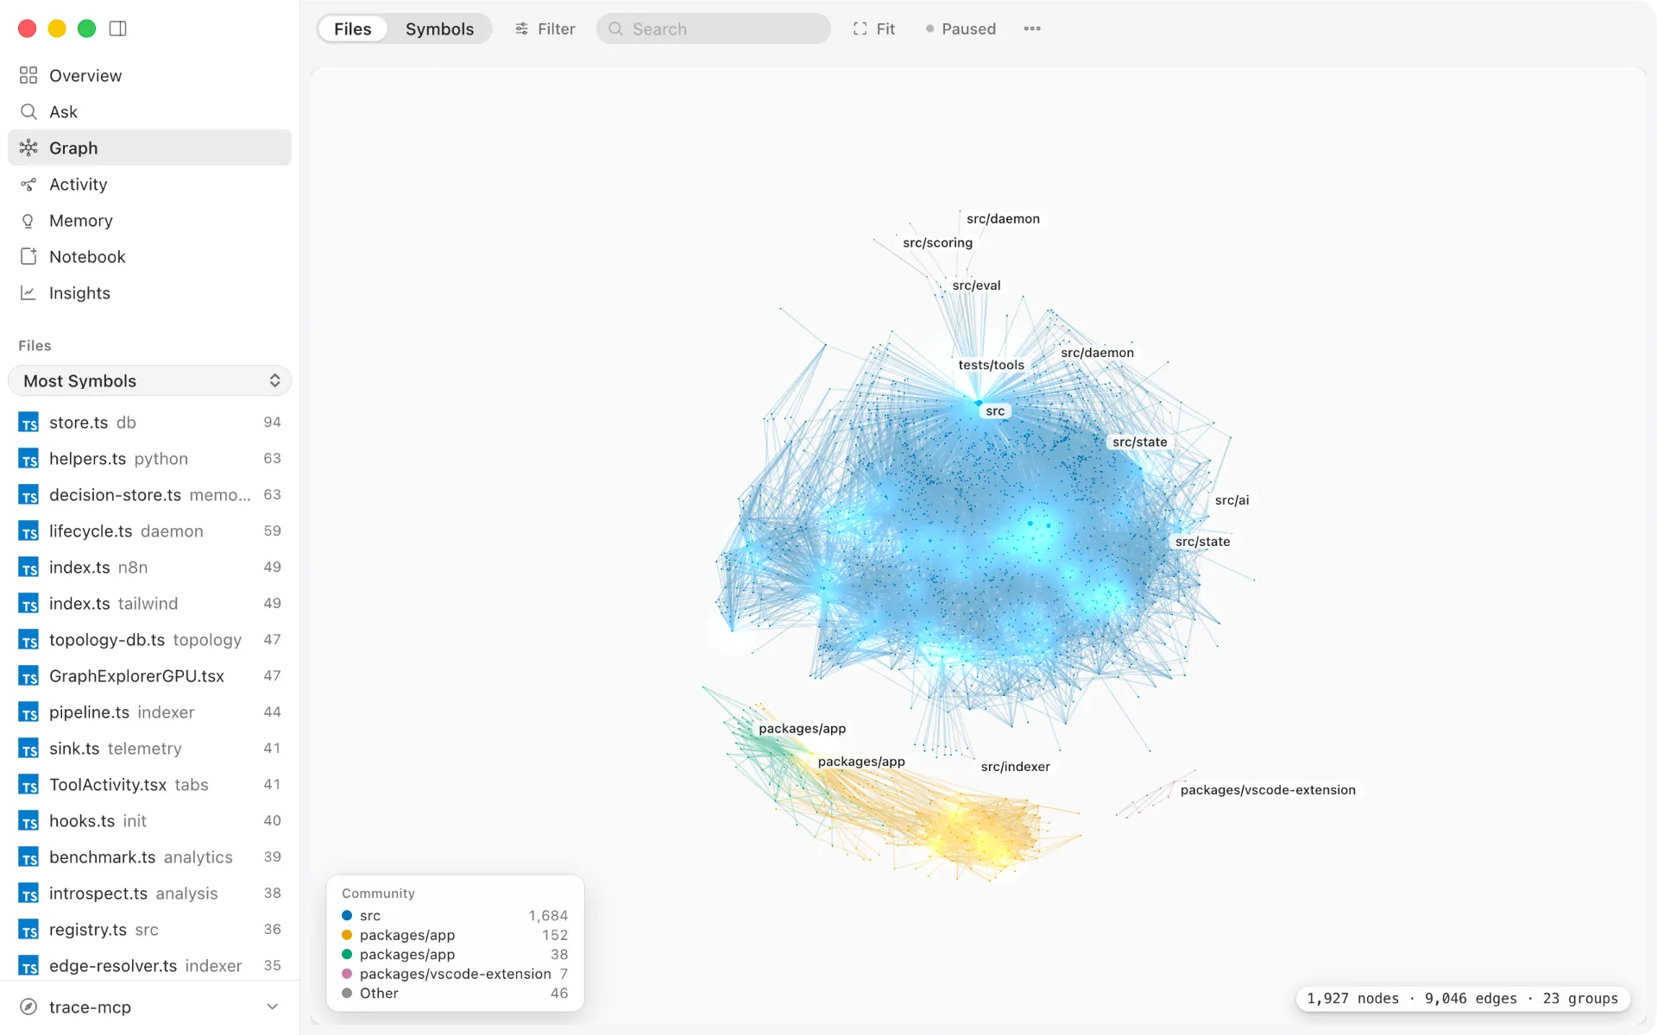Click the orange packages/app community swatch
This screenshot has width=1657, height=1035.
click(x=347, y=935)
